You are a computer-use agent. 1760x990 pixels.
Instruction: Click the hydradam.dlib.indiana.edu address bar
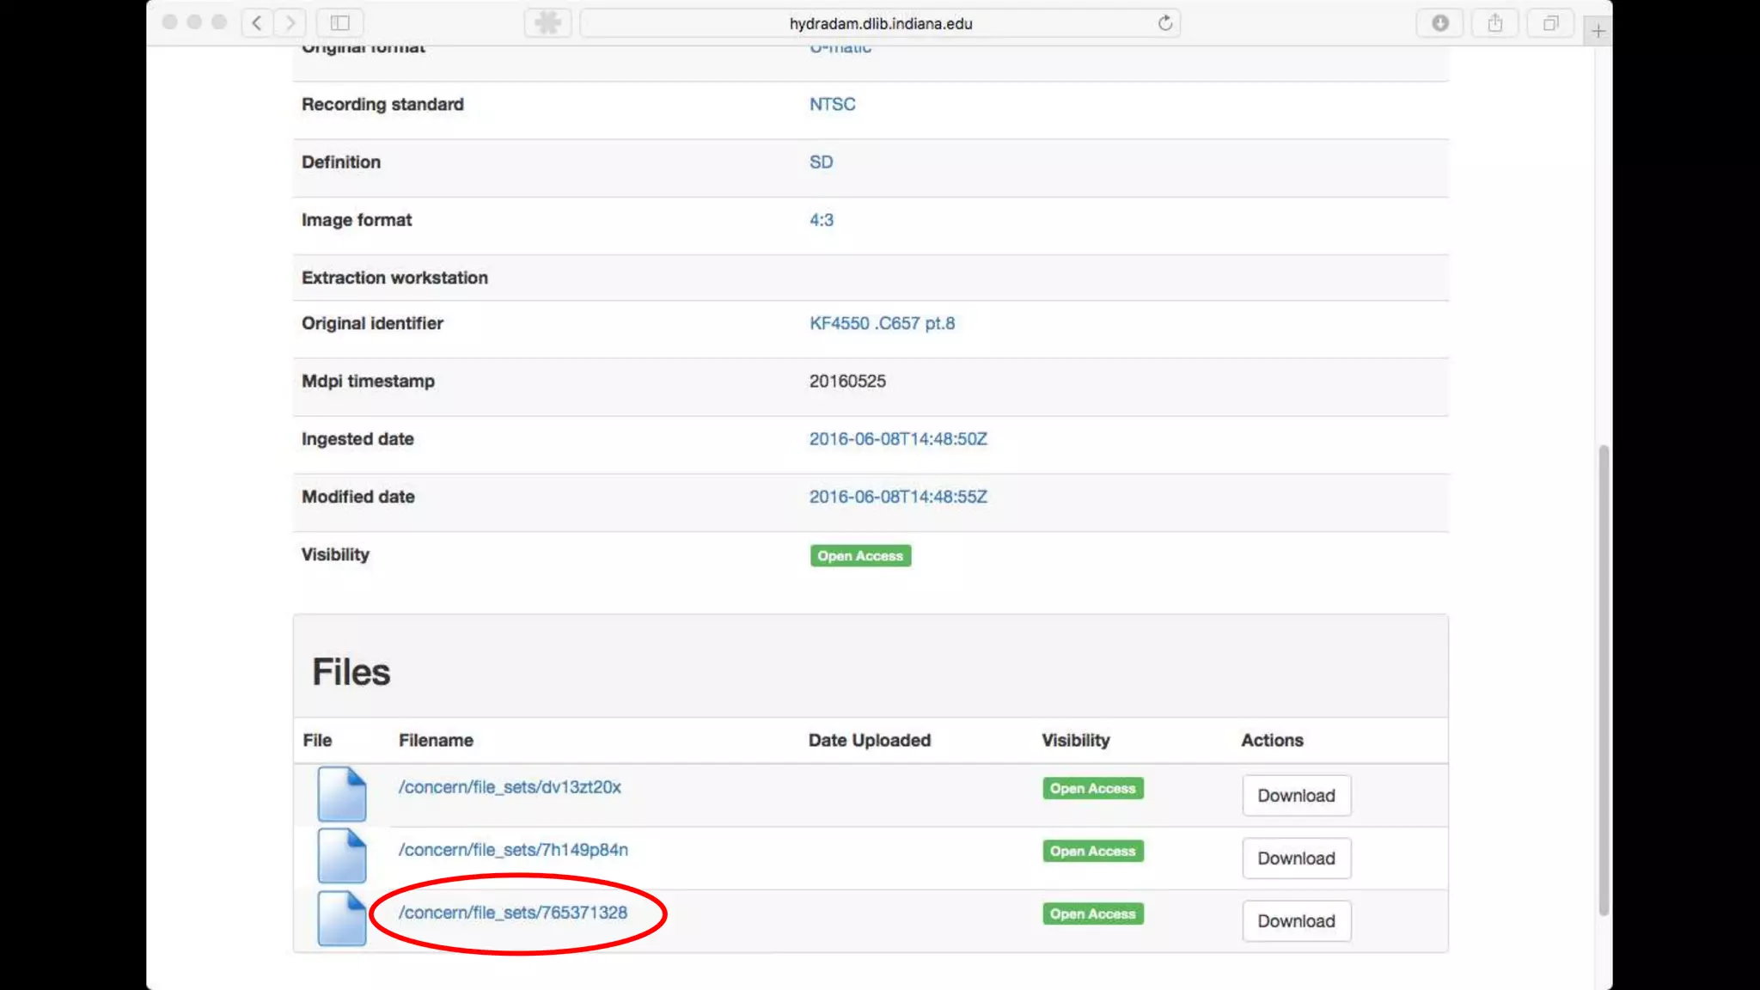click(880, 24)
